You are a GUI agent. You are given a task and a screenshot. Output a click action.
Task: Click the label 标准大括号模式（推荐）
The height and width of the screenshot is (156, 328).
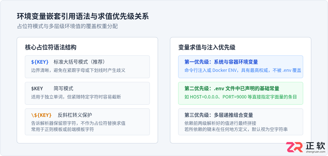click(x=79, y=62)
